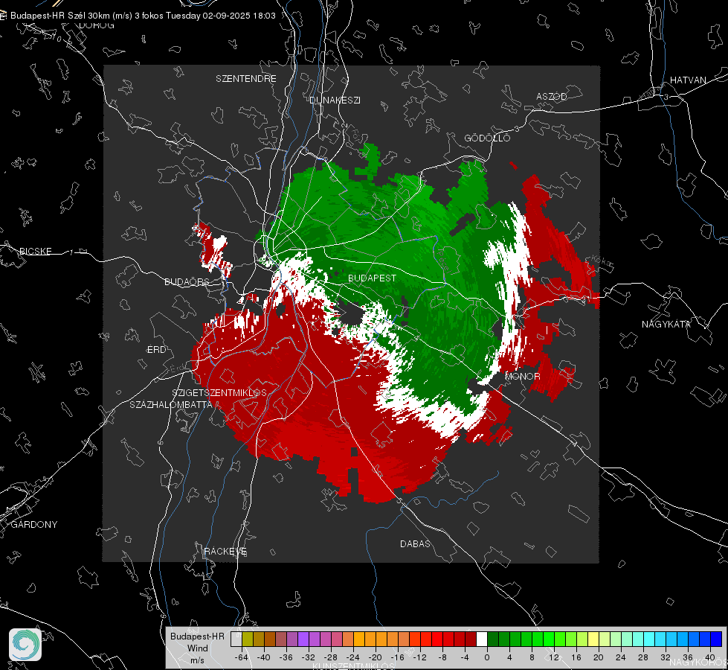
Task: Click the 28 legend value
Action: pyautogui.click(x=643, y=657)
